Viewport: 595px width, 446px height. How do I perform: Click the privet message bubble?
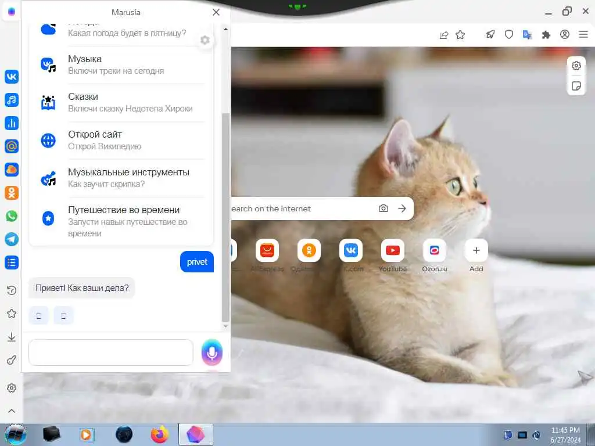pyautogui.click(x=197, y=262)
